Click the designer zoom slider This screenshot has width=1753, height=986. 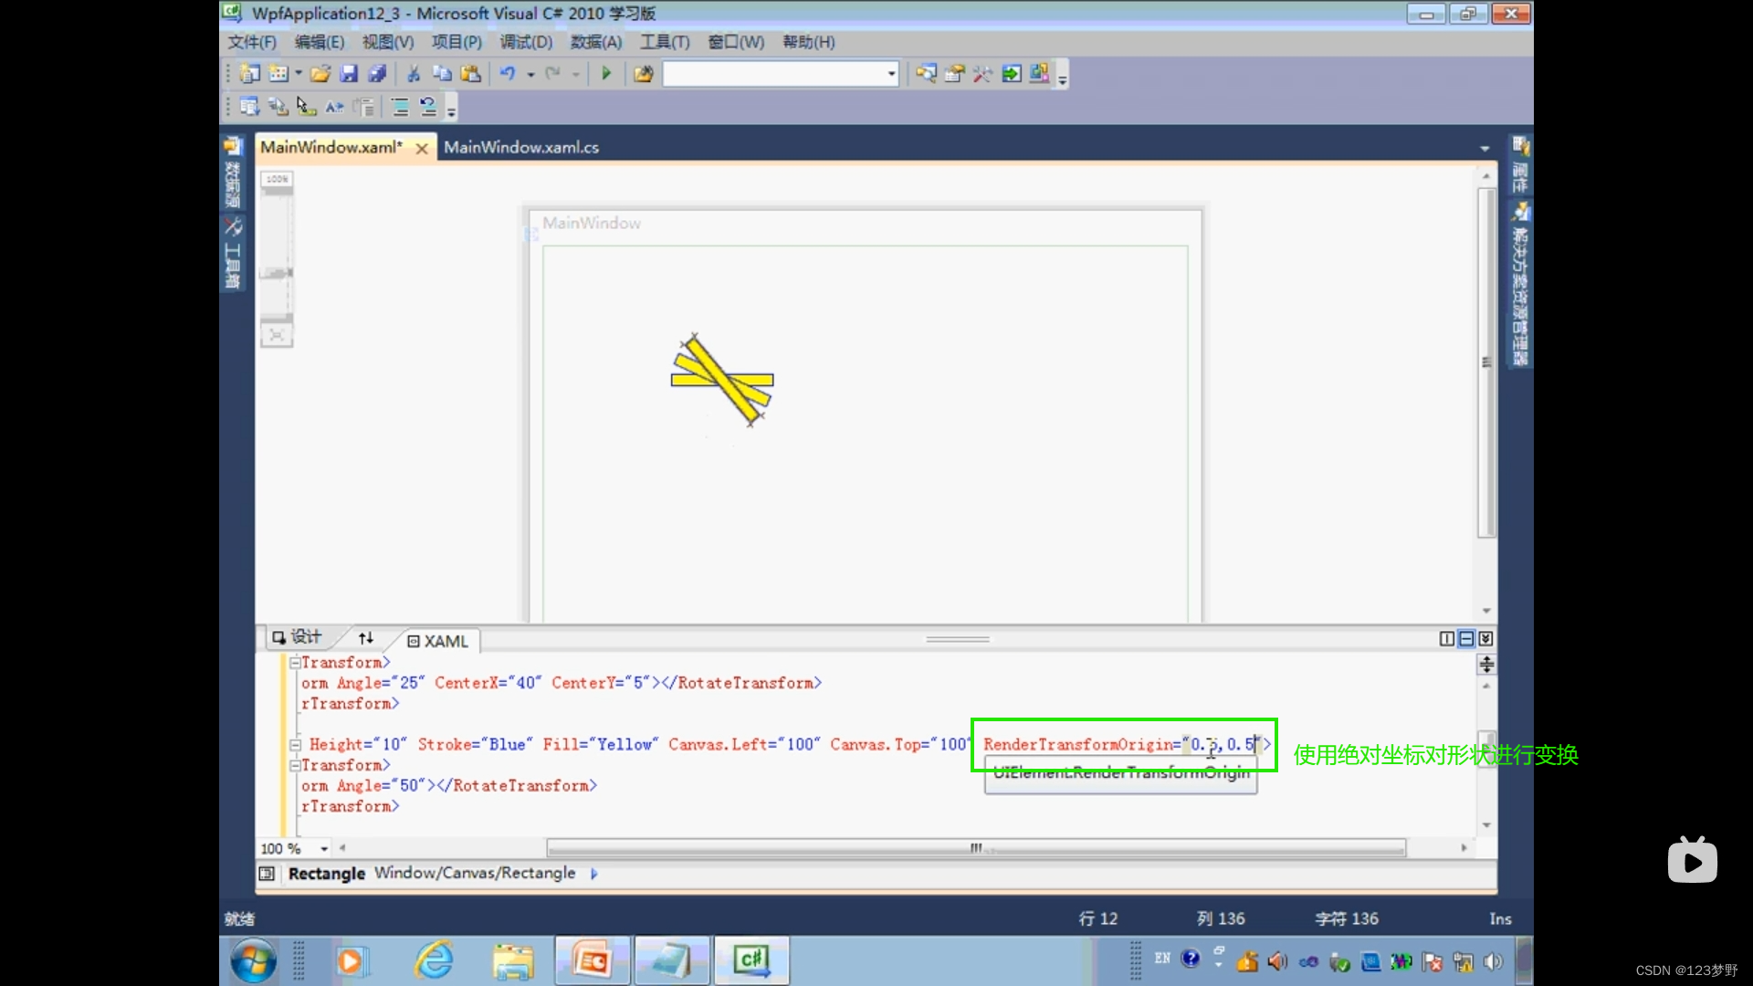(277, 271)
